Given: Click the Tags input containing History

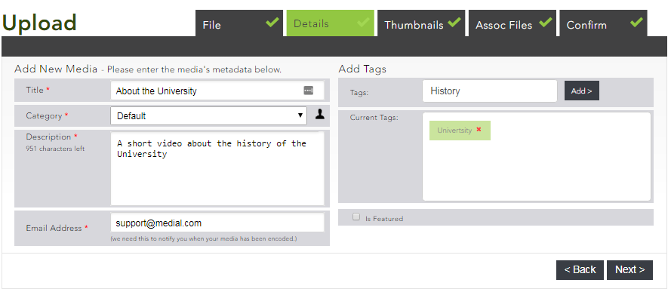Looking at the screenshot, I should (x=490, y=91).
